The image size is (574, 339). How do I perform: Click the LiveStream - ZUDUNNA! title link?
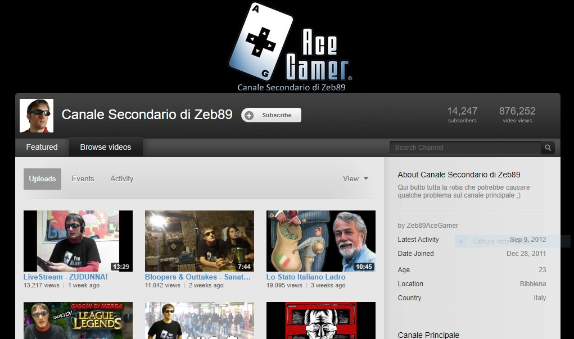point(66,277)
